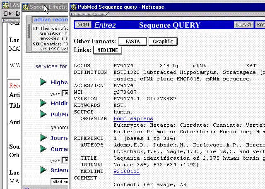The image size is (265, 189).
Task: Click the SOURCE value 'human.'
Action: coord(123,112)
